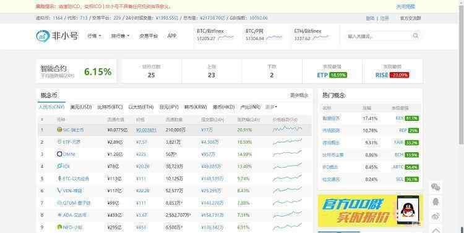
Task: Open the WeChat floating sidebar icon
Action: pyautogui.click(x=436, y=187)
